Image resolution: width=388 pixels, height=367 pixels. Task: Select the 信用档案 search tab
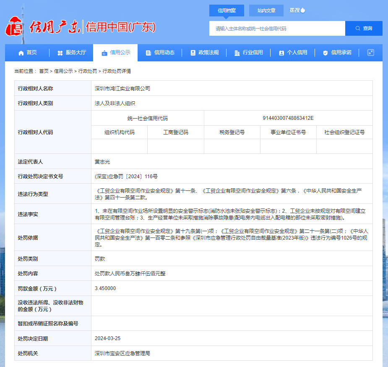227,11
